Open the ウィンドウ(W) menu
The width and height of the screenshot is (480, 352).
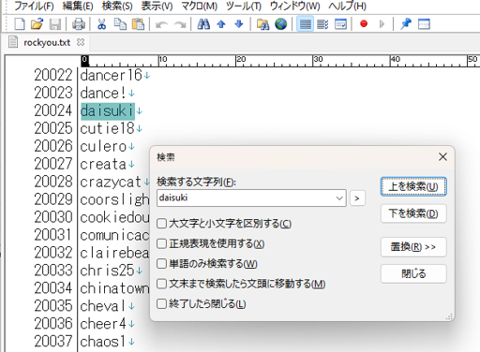tap(295, 6)
